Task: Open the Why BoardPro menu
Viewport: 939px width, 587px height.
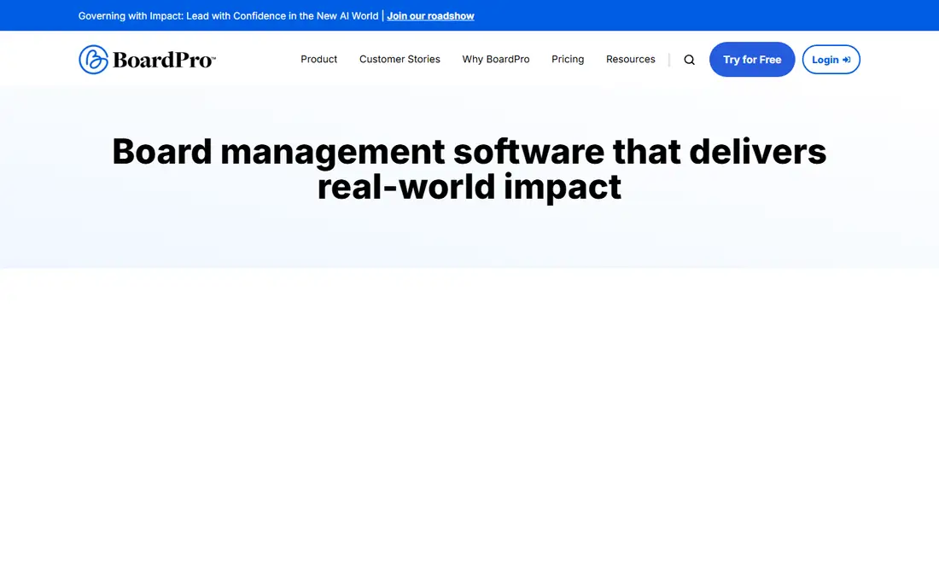Action: click(x=496, y=59)
